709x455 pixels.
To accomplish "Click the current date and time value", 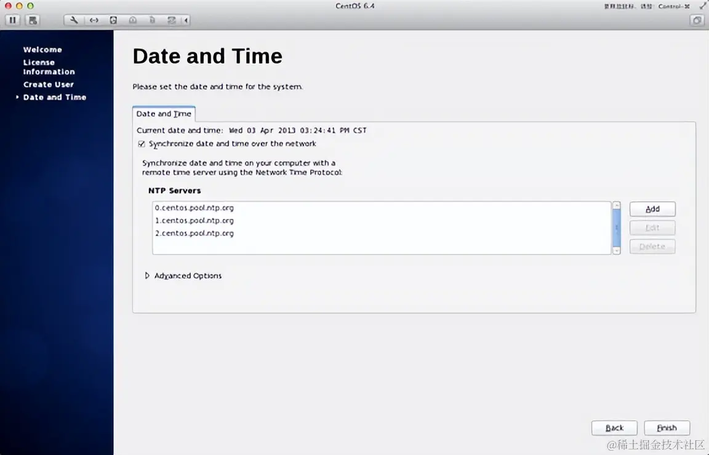I will [297, 130].
